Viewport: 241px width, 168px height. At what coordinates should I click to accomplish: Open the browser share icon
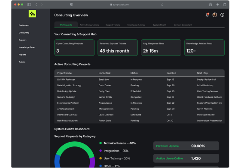pos(210,4)
